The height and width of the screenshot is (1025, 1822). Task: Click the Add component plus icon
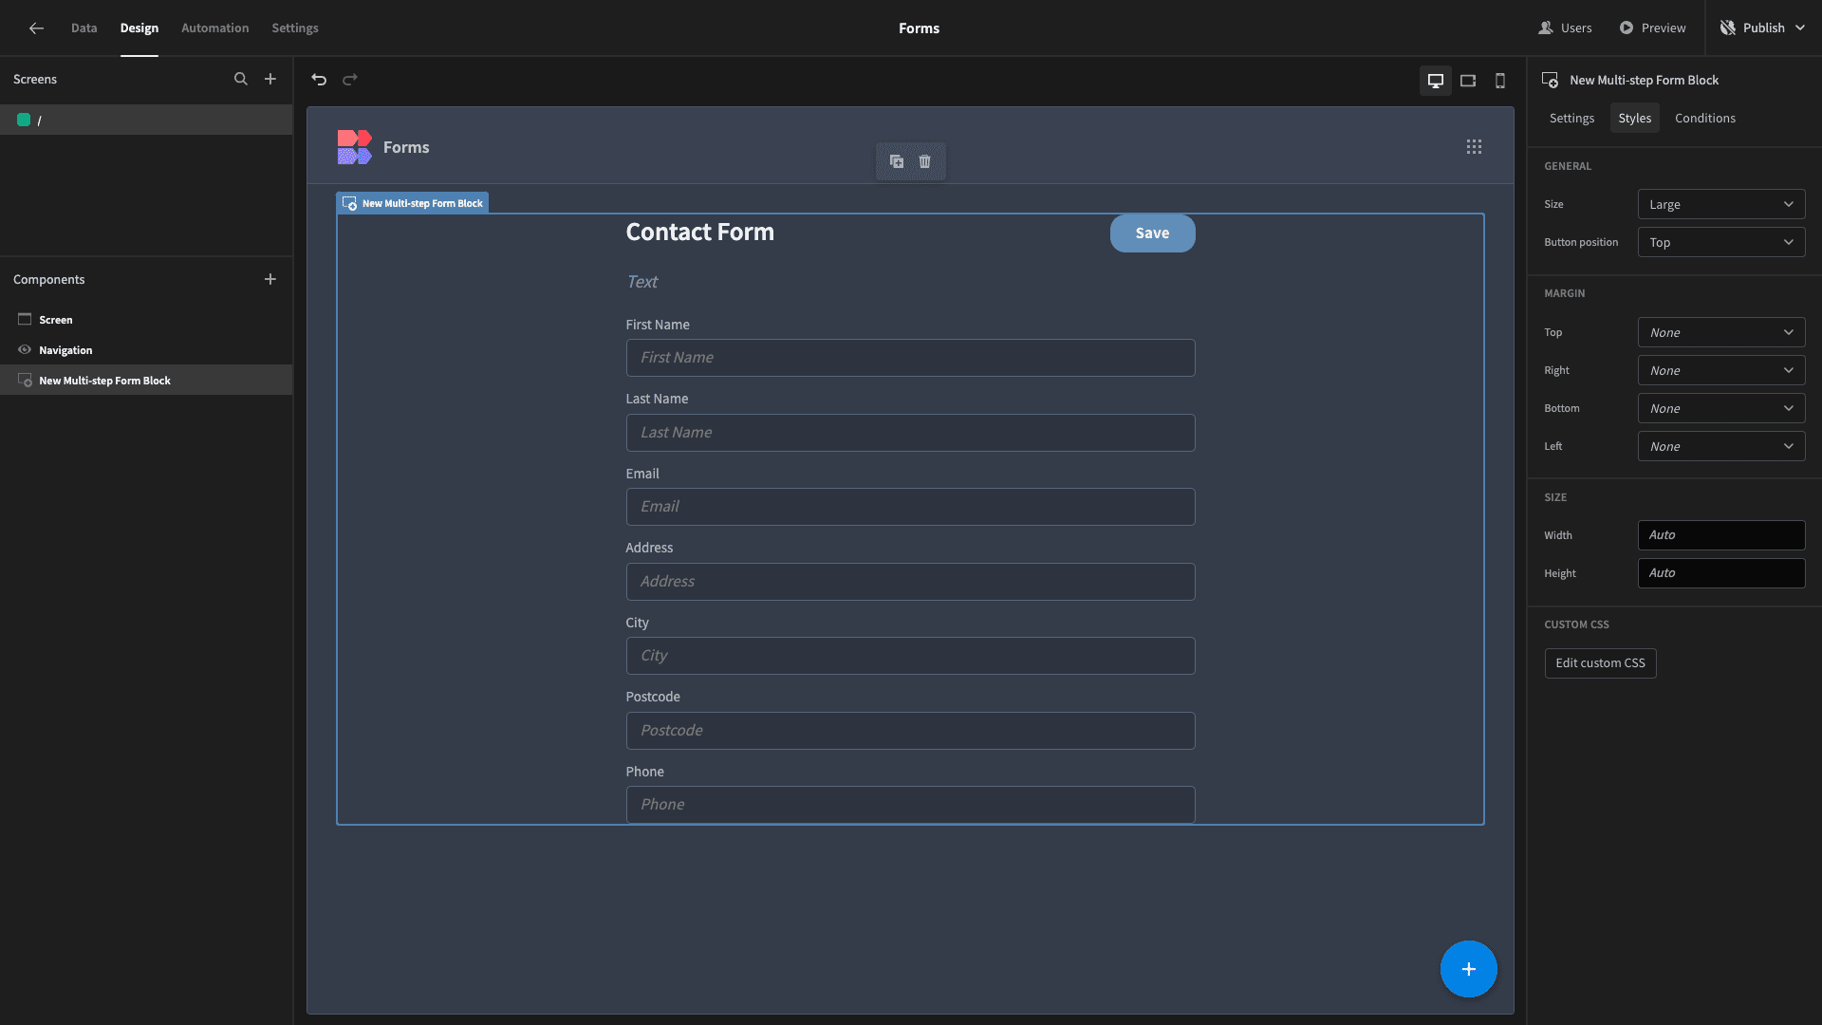(x=270, y=279)
